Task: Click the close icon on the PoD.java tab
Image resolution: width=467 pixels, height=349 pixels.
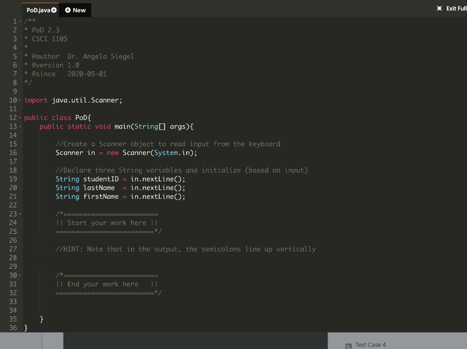Action: pyautogui.click(x=54, y=9)
